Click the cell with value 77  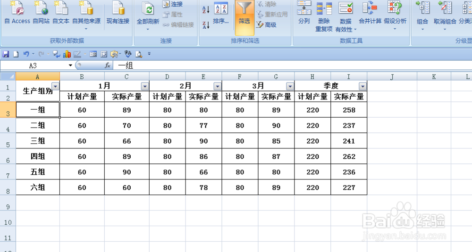tap(204, 125)
